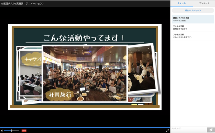Select the これはテスト発言です。 chat message
This screenshot has height=133, width=215.
[193, 36]
